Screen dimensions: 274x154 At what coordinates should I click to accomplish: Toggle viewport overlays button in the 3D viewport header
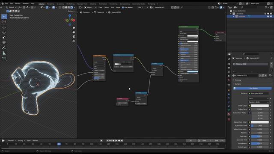coord(54,8)
